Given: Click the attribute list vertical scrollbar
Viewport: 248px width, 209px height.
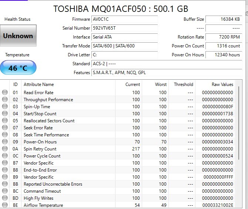Looking at the screenshot, I should [x=238, y=123].
